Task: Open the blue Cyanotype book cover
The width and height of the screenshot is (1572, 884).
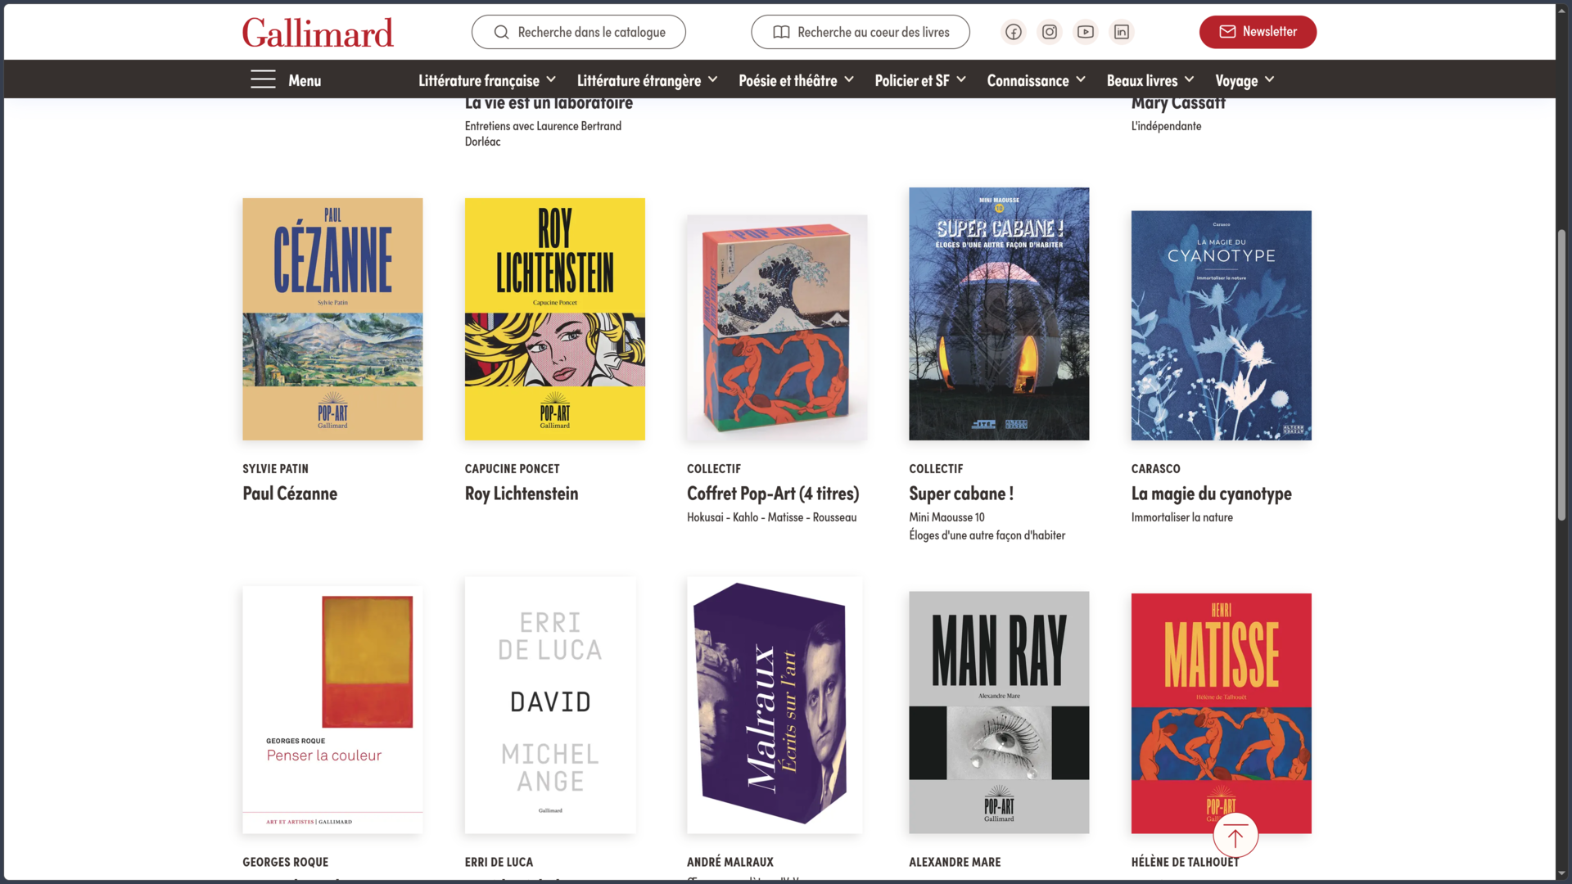Action: tap(1221, 326)
